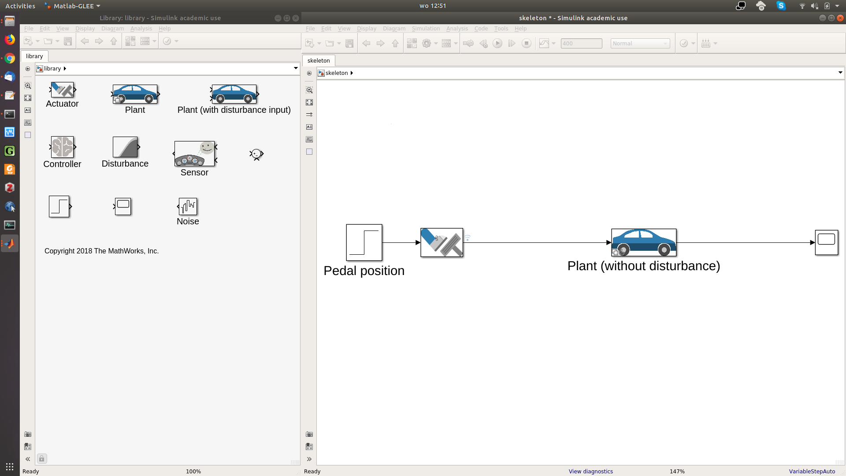846x476 pixels.
Task: Expand the library breadcrumb path dropdown arrow
Action: coord(296,68)
